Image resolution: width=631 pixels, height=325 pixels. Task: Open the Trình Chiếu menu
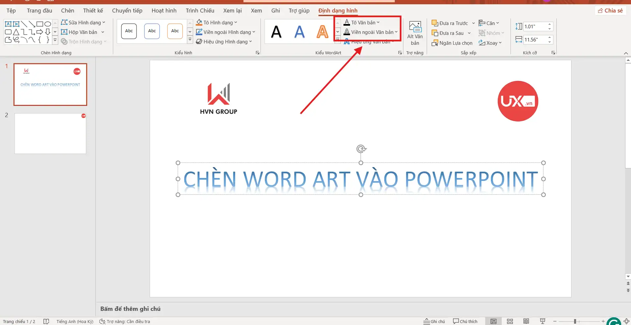tap(200, 10)
